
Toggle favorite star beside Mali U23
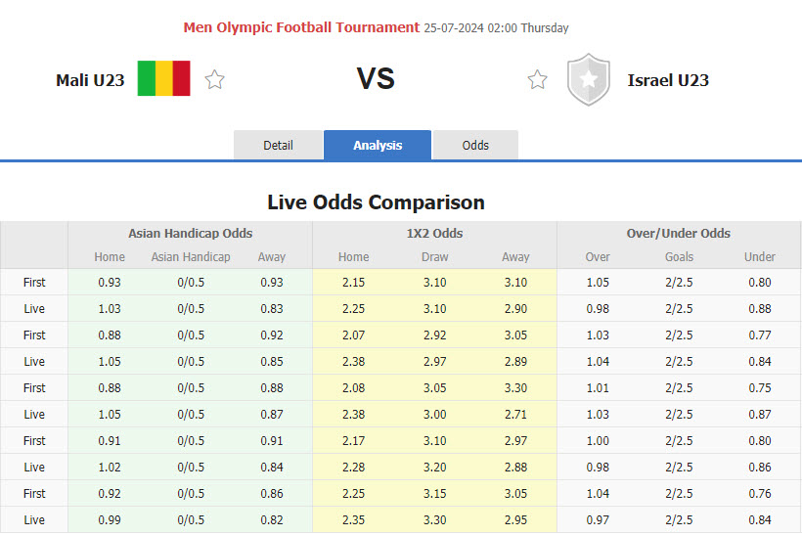(x=215, y=80)
